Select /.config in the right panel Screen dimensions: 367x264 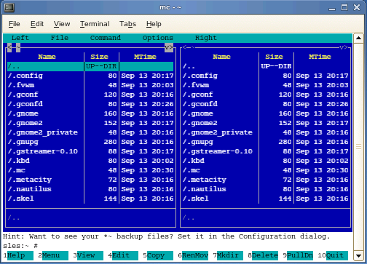[x=265, y=76]
